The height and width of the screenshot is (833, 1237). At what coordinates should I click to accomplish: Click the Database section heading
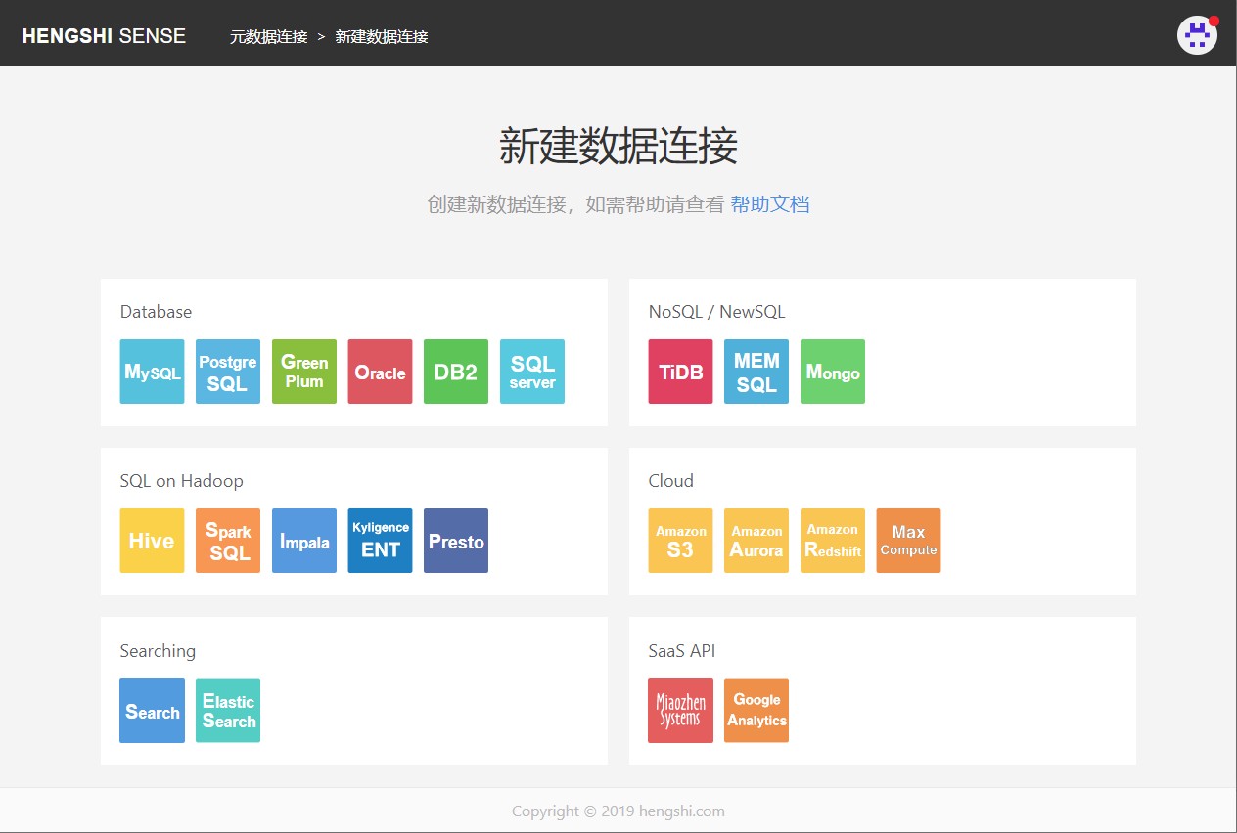[x=156, y=312]
